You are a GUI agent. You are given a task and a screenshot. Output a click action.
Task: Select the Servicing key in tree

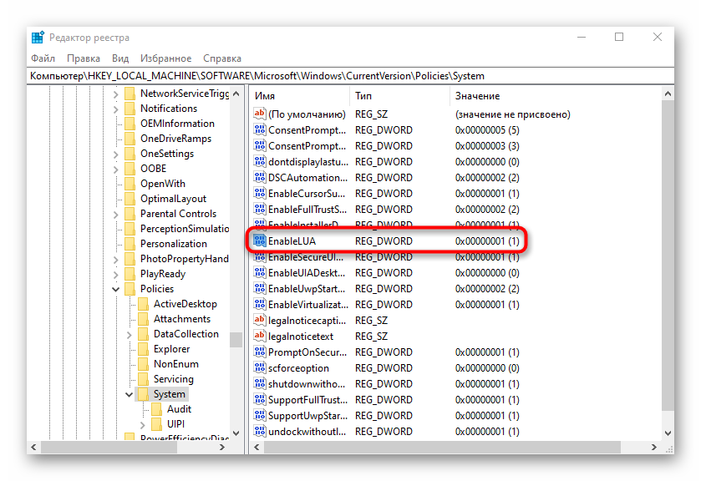coord(173,379)
